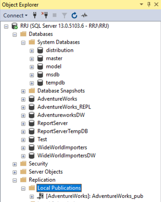Viewport: 161px width, 202px height.
Task: Select the WideWorldImporters database label
Action: (x=62, y=147)
